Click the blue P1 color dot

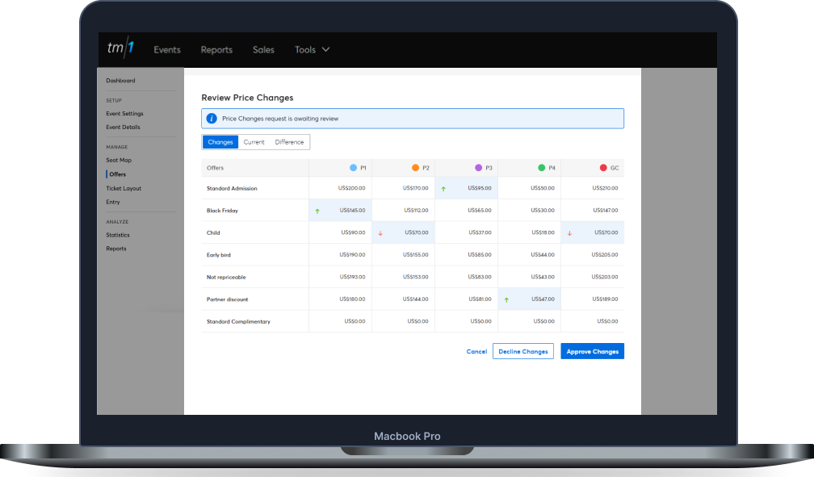(x=353, y=168)
